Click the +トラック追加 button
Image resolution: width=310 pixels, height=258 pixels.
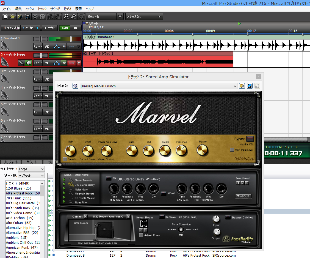(12, 28)
